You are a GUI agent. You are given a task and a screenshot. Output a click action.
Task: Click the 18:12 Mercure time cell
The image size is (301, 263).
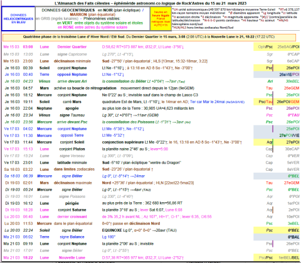28,95
